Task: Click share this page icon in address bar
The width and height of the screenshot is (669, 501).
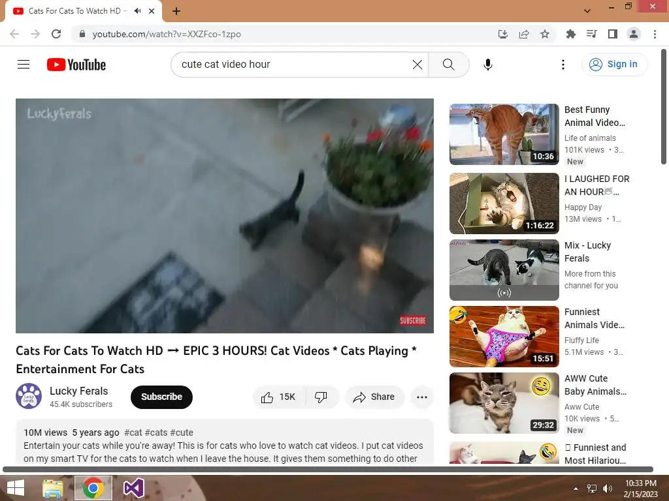Action: (524, 34)
